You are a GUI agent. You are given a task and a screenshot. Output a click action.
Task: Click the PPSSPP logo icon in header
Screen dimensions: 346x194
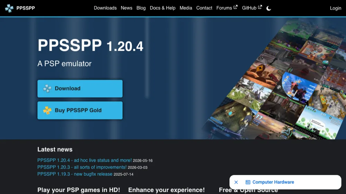9,8
